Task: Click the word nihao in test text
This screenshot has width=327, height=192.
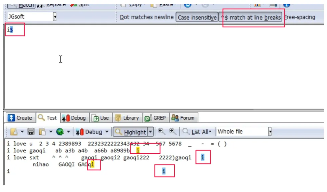Action: pos(41,164)
